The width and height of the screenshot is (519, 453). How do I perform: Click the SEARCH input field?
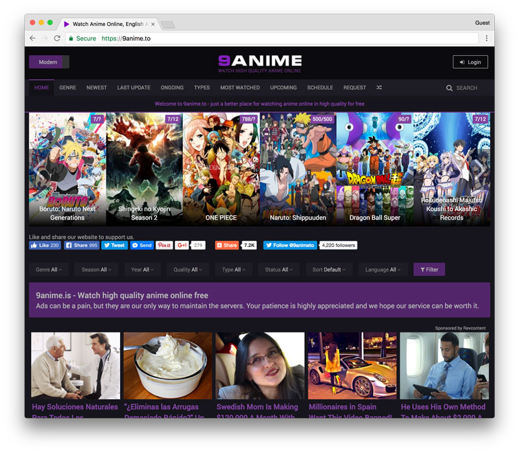coord(466,88)
